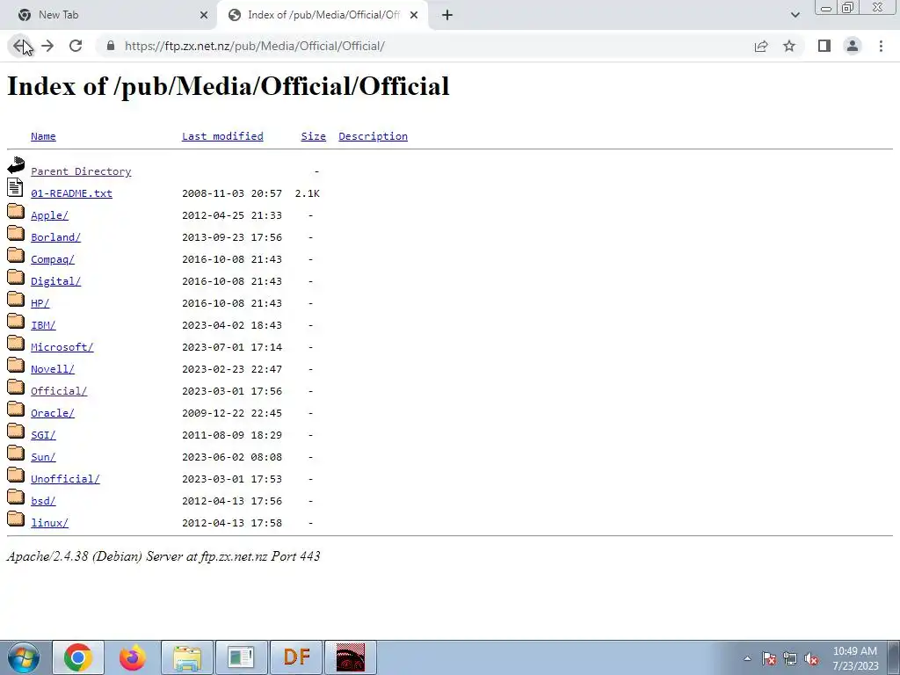Open the Apple/ directory link
This screenshot has width=900, height=675.
pyautogui.click(x=49, y=215)
